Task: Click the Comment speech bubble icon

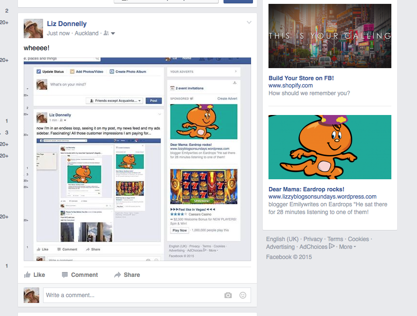Action: pyautogui.click(x=65, y=274)
